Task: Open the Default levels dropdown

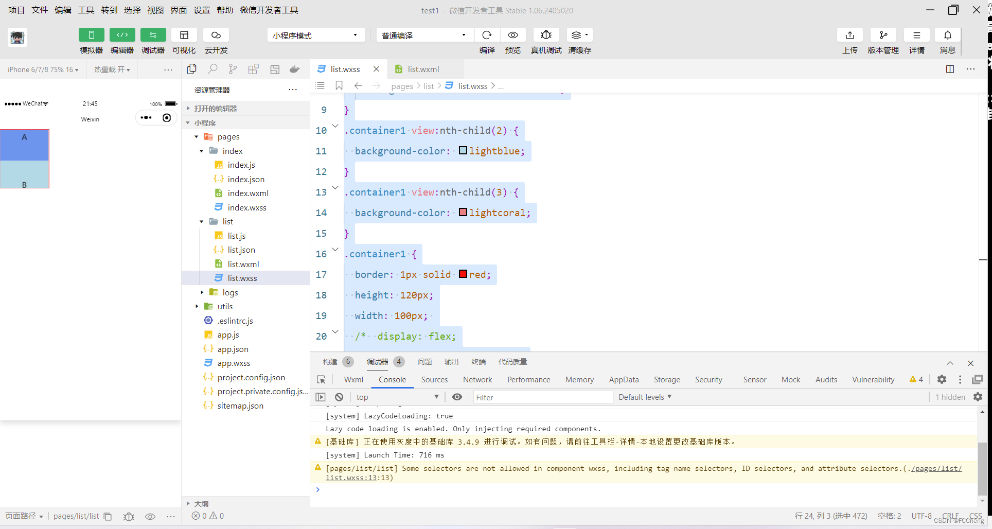Action: point(644,397)
